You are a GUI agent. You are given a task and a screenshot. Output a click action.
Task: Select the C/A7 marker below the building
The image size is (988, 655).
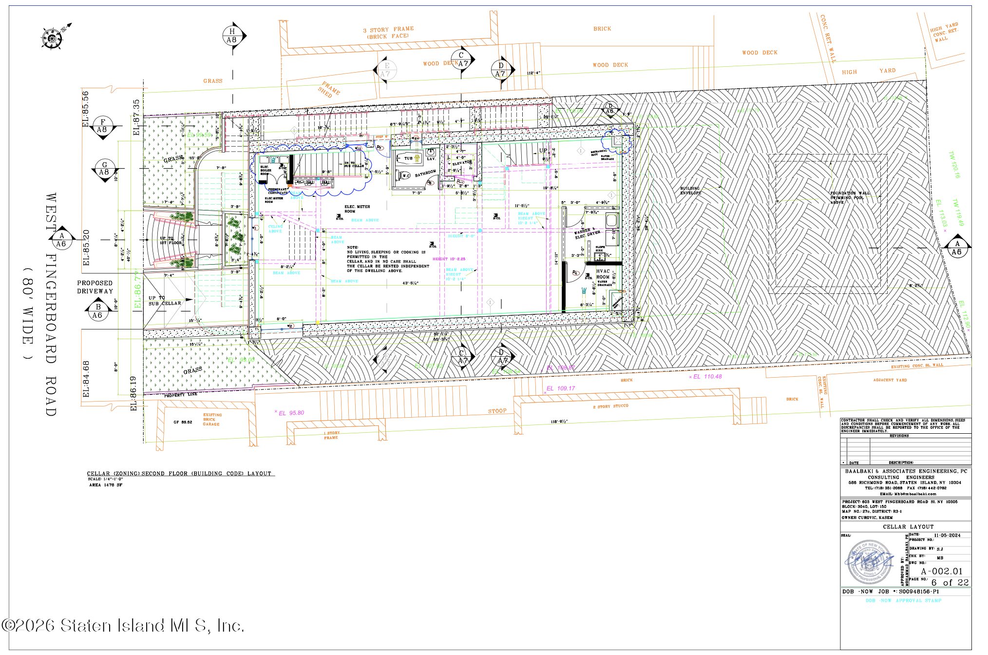462,357
